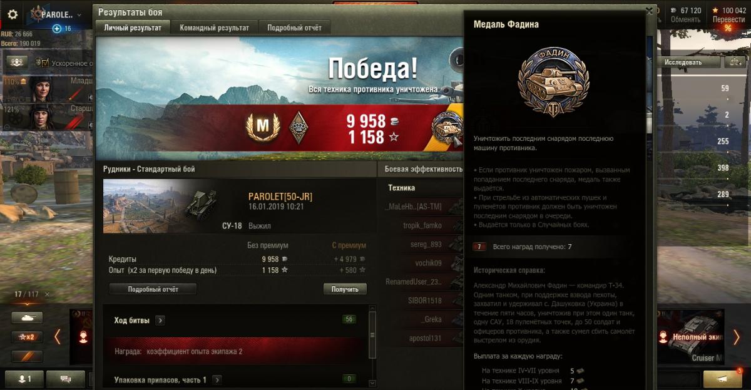Expand Упаковка припасов, часть 1
The height and width of the screenshot is (390, 751).
click(x=217, y=379)
